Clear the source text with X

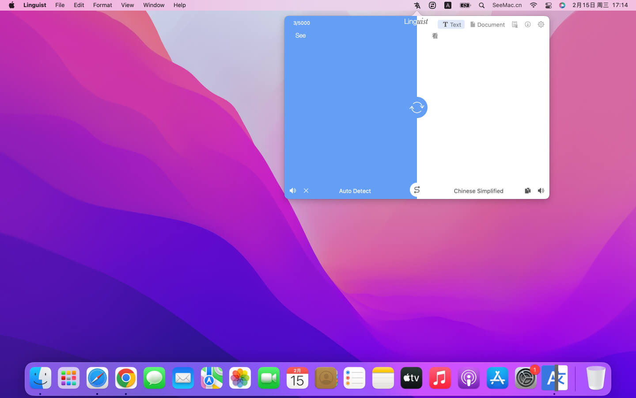click(x=306, y=191)
